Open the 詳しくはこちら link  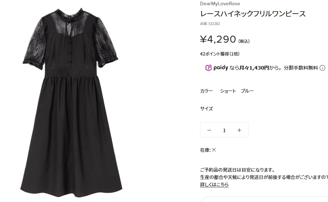pos(214,185)
